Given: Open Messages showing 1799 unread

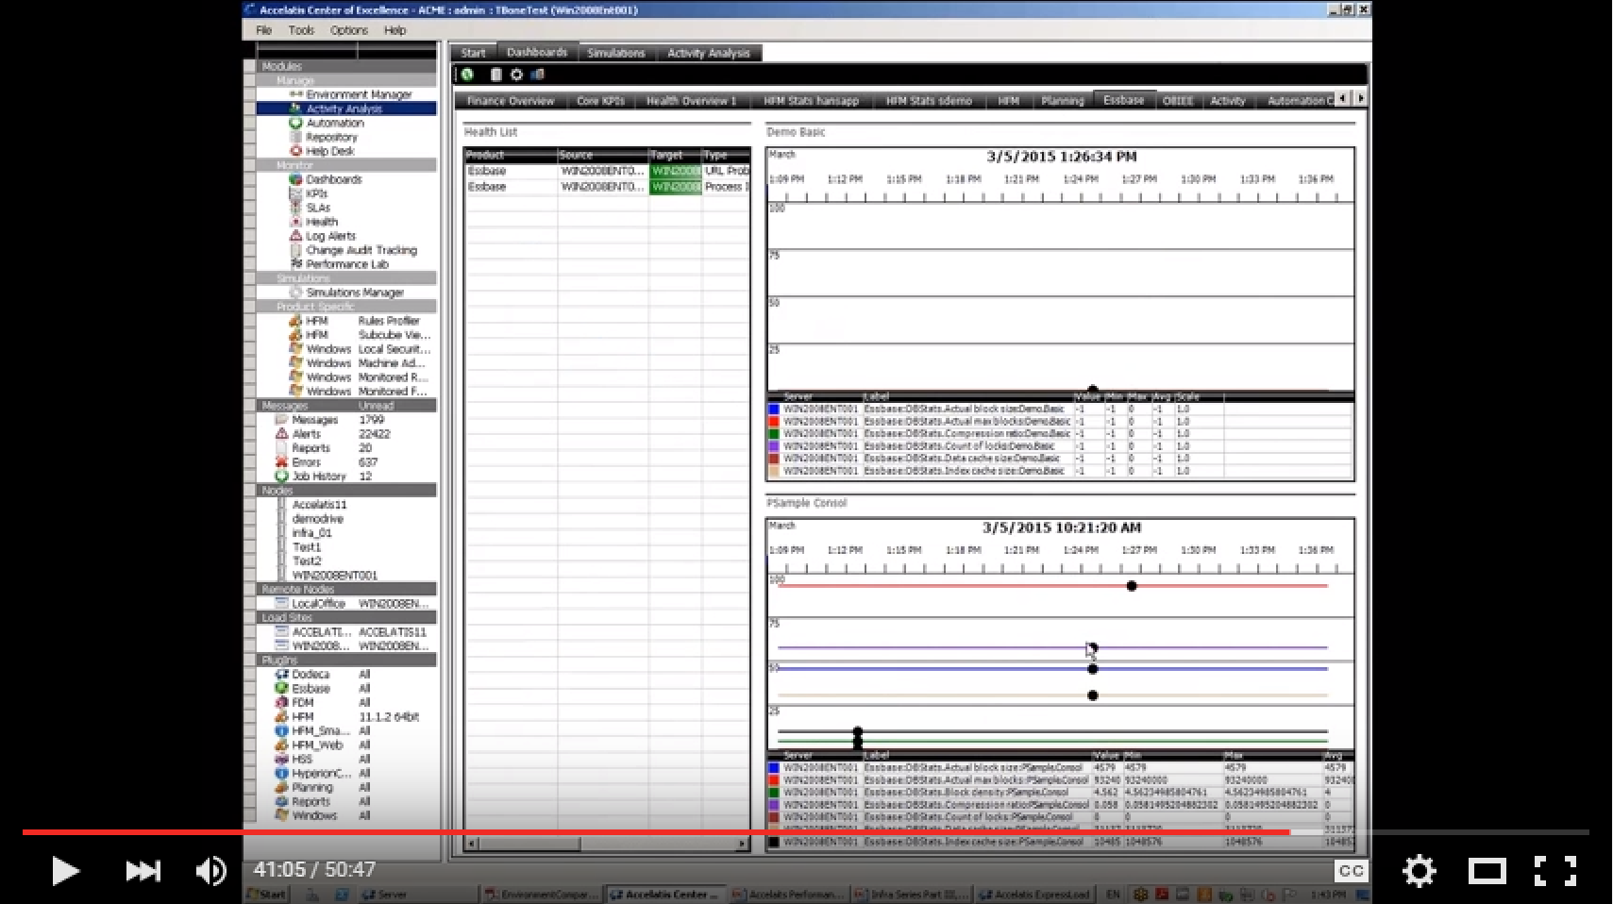Looking at the screenshot, I should (x=330, y=420).
